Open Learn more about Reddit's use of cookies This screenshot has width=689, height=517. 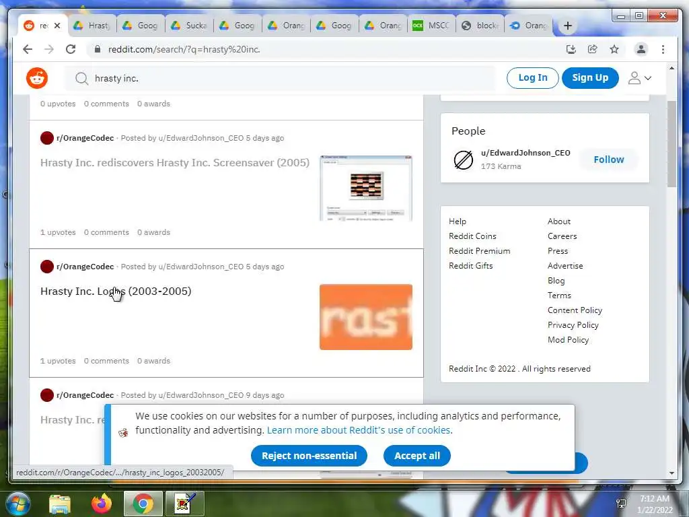[x=359, y=430]
